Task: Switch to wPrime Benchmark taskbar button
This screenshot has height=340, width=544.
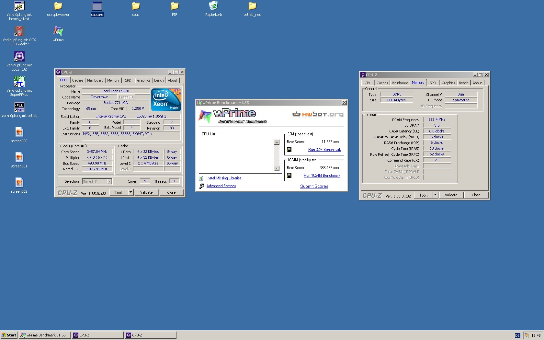Action: 45,335
